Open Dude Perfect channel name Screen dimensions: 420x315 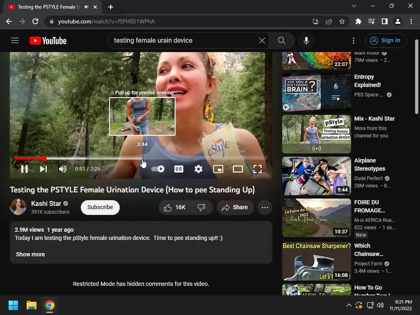pos(369,178)
